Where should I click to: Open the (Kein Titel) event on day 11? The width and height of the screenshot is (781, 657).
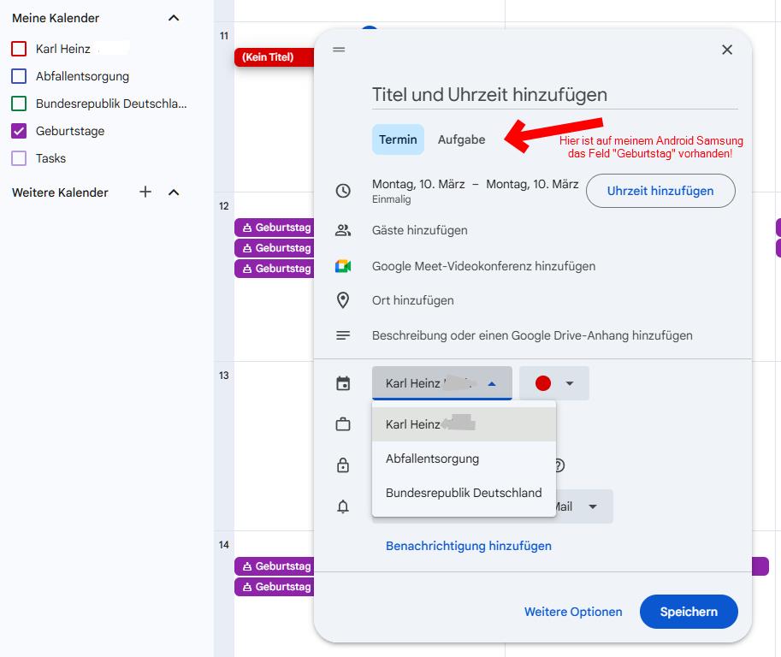coord(274,56)
